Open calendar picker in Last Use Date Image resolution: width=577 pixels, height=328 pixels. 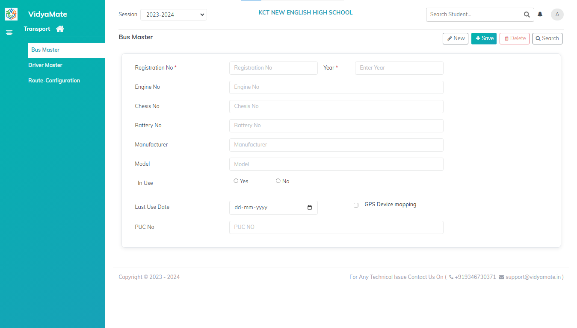310,208
